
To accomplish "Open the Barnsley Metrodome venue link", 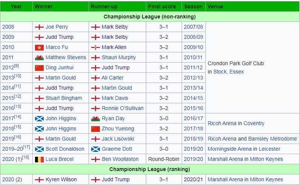I will 272,139.
